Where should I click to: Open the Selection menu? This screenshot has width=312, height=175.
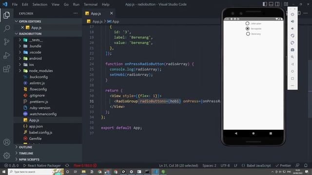(x=40, y=4)
